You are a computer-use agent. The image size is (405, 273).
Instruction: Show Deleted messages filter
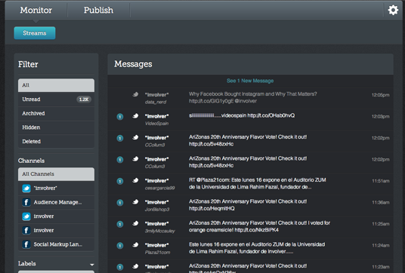(x=57, y=141)
